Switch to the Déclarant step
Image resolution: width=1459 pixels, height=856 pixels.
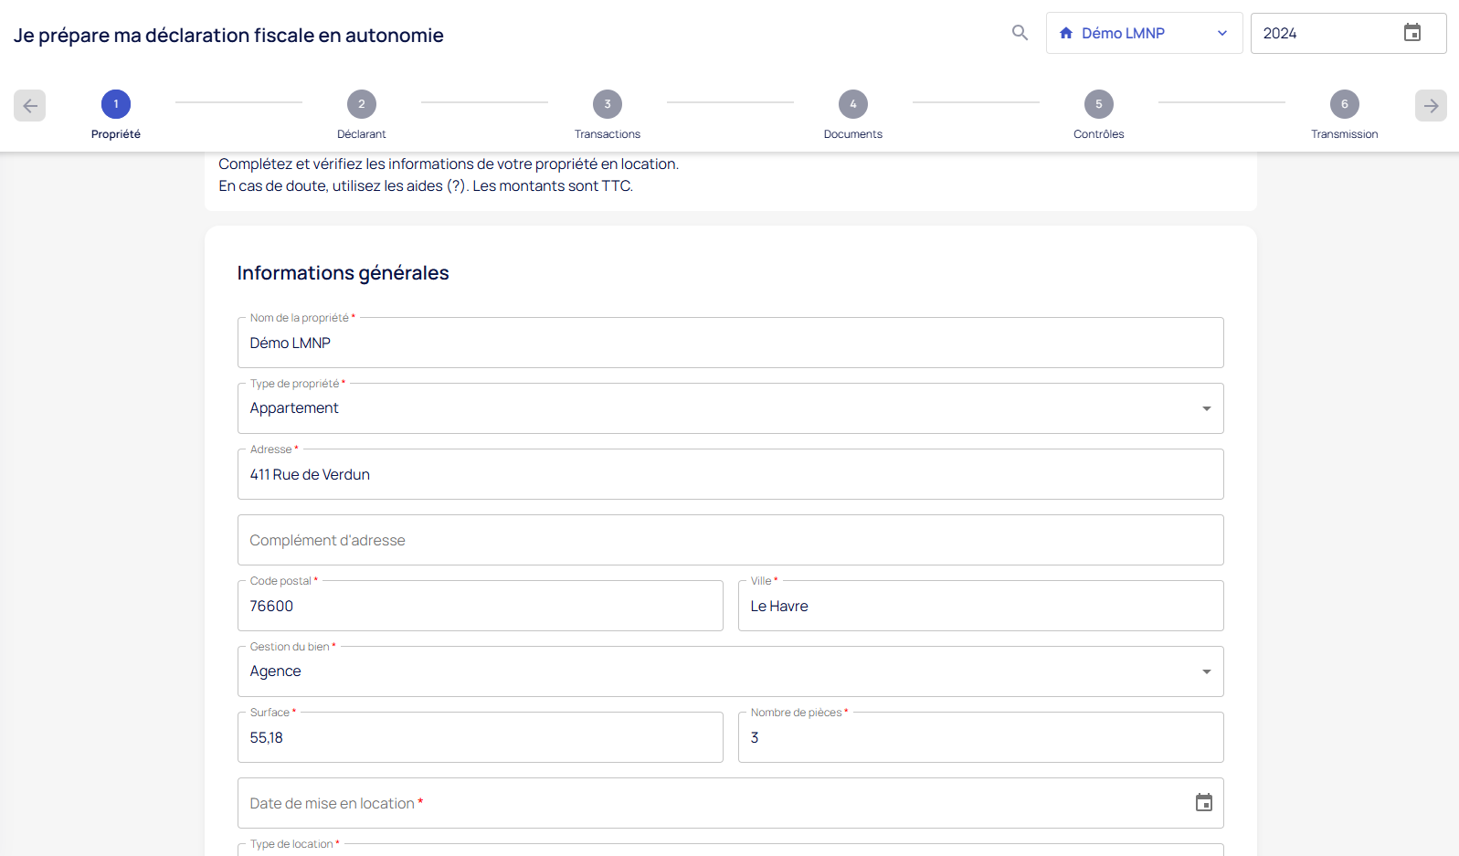[x=362, y=104]
